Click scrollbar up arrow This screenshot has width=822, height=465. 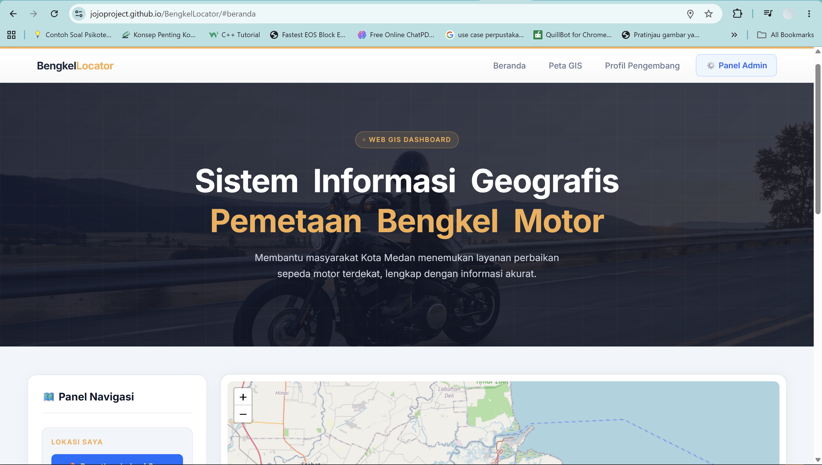pos(817,51)
